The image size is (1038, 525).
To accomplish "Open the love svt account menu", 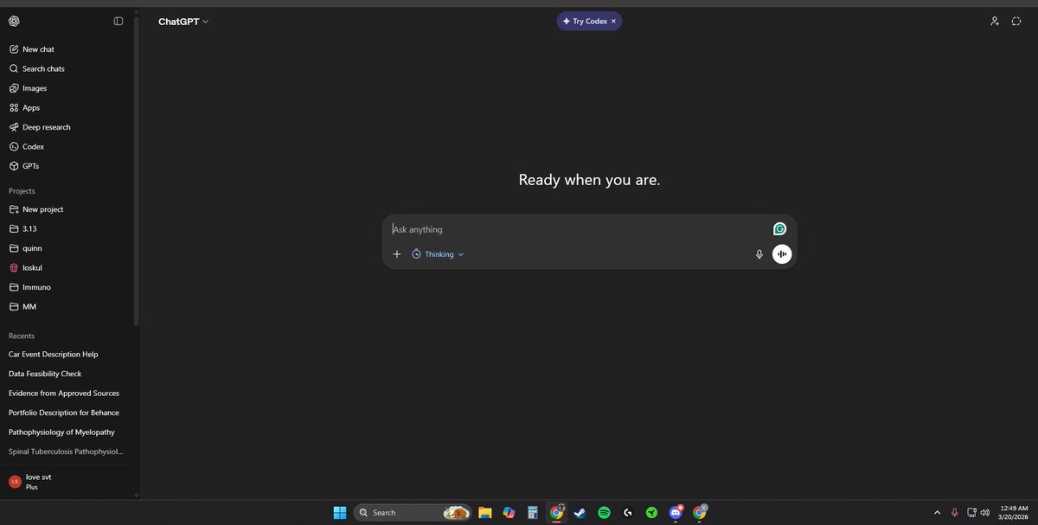I will [67, 482].
